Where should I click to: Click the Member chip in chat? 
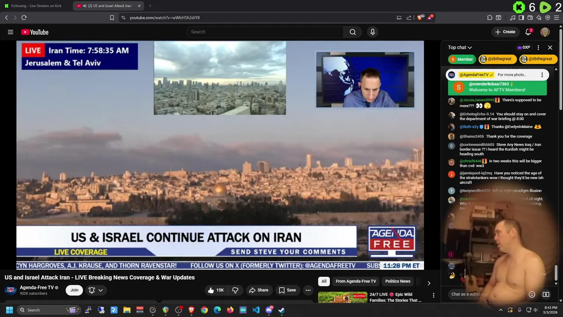click(x=461, y=59)
